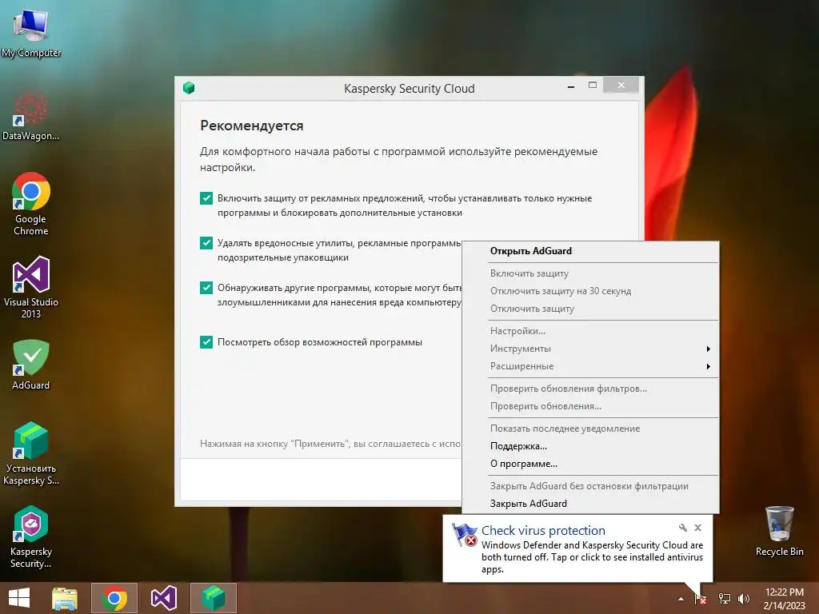Choose Включить защиту in the context menu
Image resolution: width=819 pixels, height=614 pixels.
590,273
